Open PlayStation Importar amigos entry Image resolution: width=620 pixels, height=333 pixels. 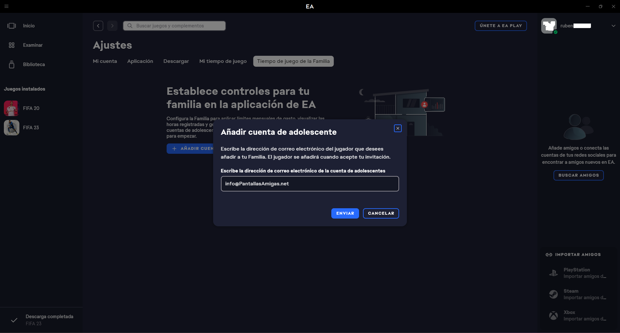pos(578,273)
